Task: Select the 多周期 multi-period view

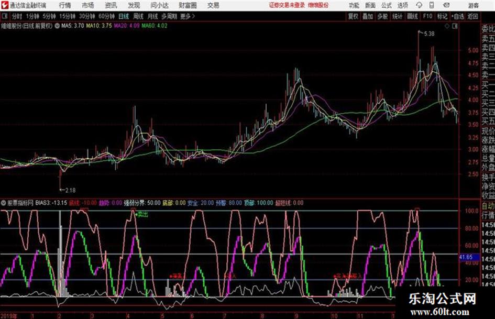Action: point(169,16)
